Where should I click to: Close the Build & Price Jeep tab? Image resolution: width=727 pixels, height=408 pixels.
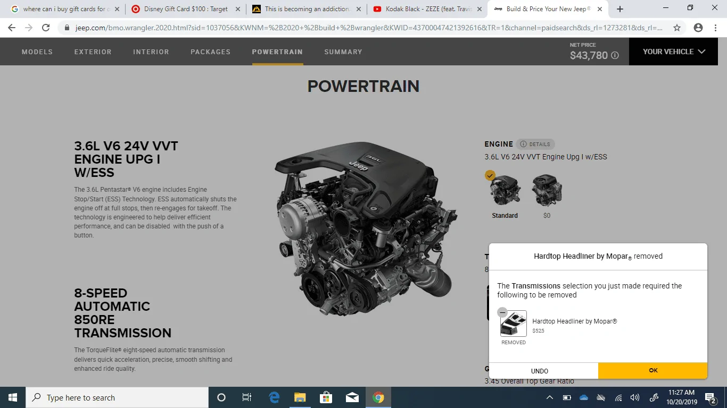[x=600, y=9]
